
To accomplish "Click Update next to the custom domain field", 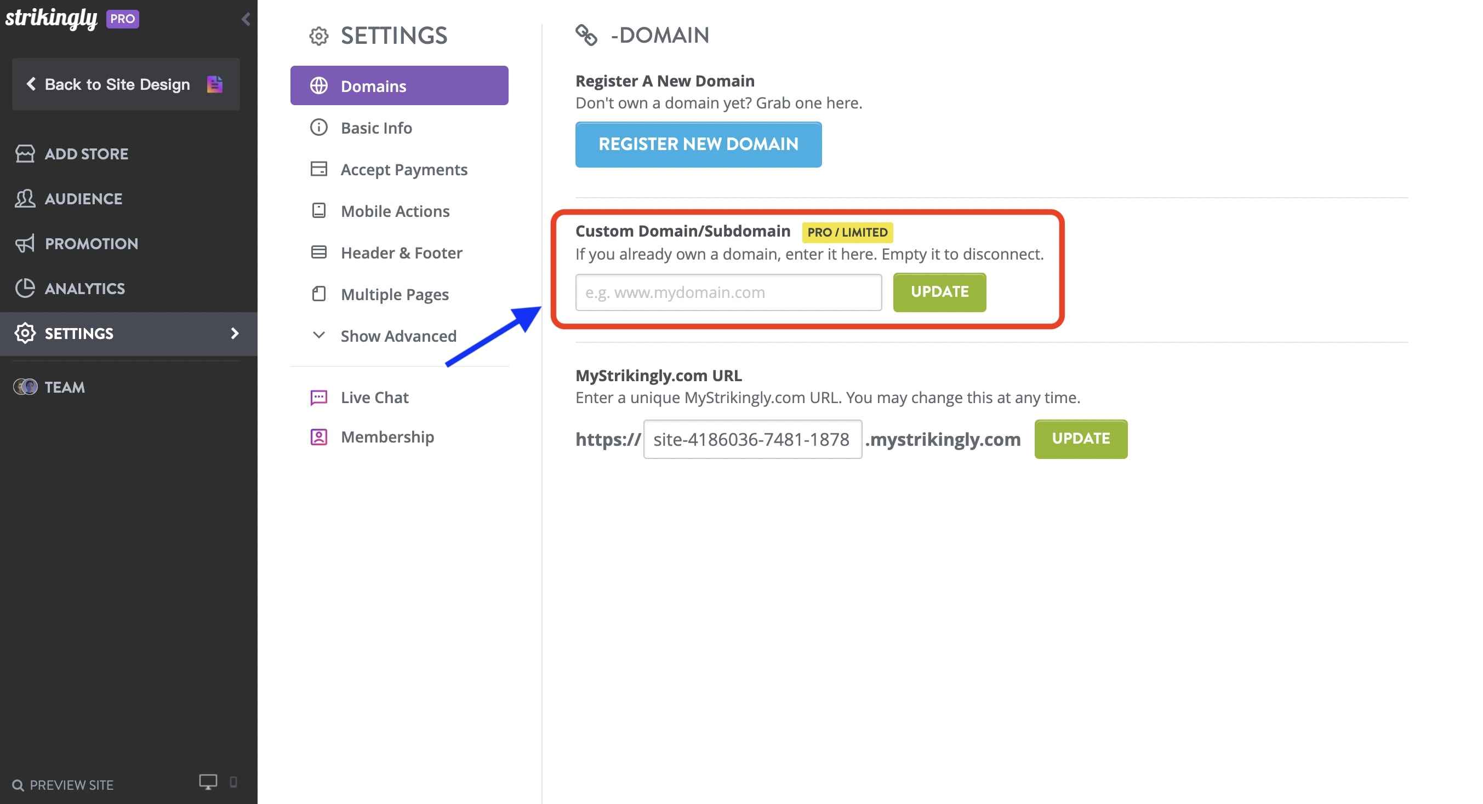I will click(939, 292).
